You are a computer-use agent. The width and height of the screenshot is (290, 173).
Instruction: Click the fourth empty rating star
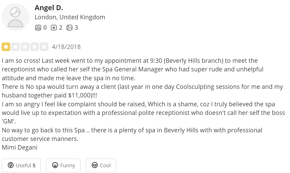[35, 47]
